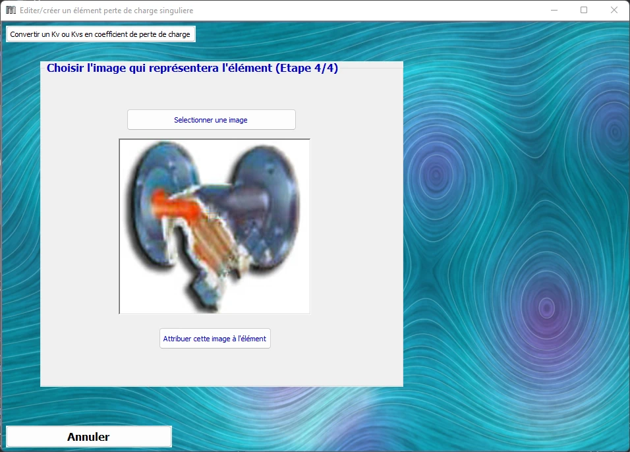Click the application icon in title bar

11,10
